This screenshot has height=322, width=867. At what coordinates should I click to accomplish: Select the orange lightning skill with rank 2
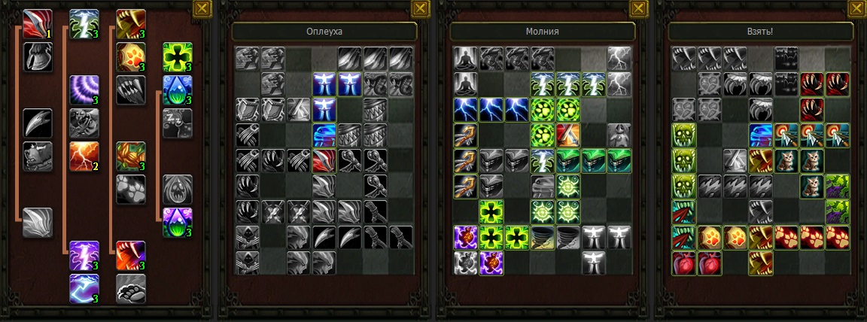pyautogui.click(x=84, y=156)
